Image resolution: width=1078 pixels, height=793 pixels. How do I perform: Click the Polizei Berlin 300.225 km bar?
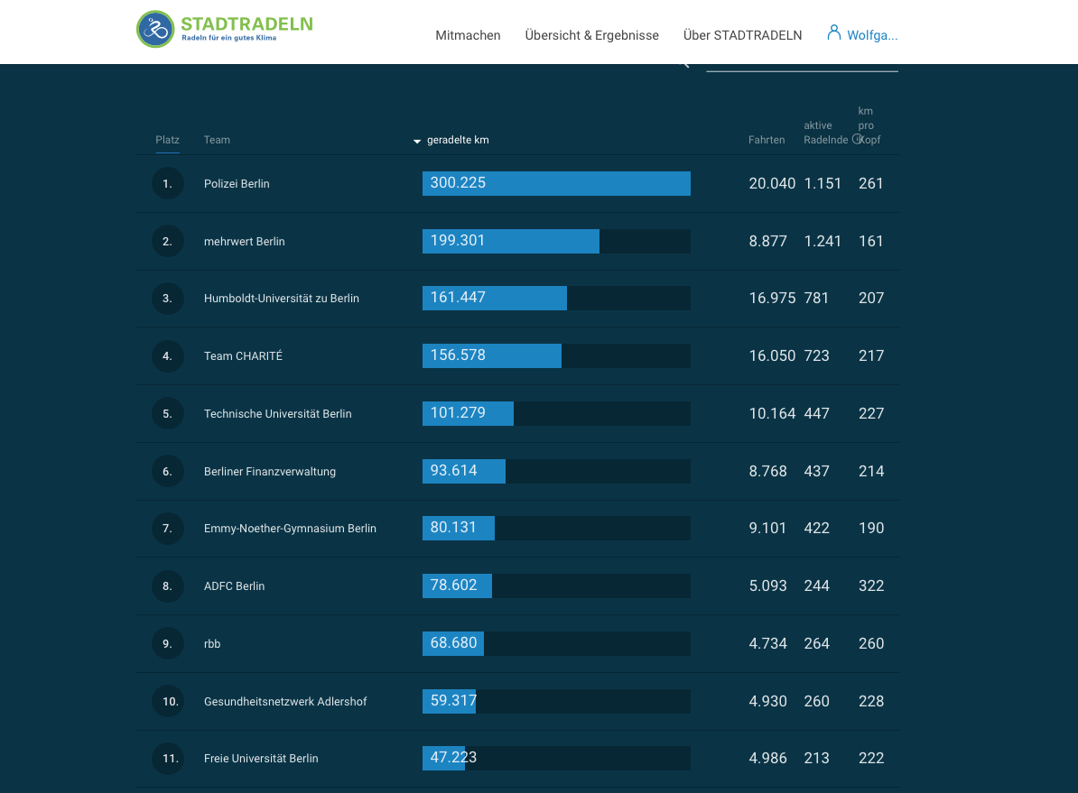coord(556,183)
